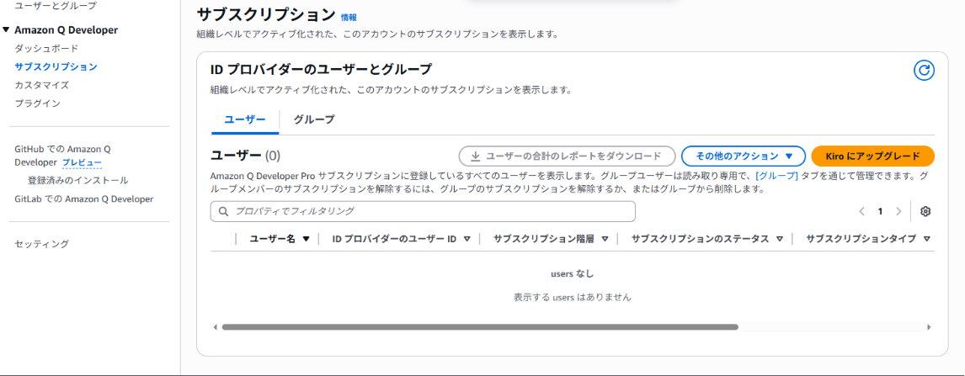
Task: Click the プロパティでフィルタリング search field
Action: click(423, 211)
